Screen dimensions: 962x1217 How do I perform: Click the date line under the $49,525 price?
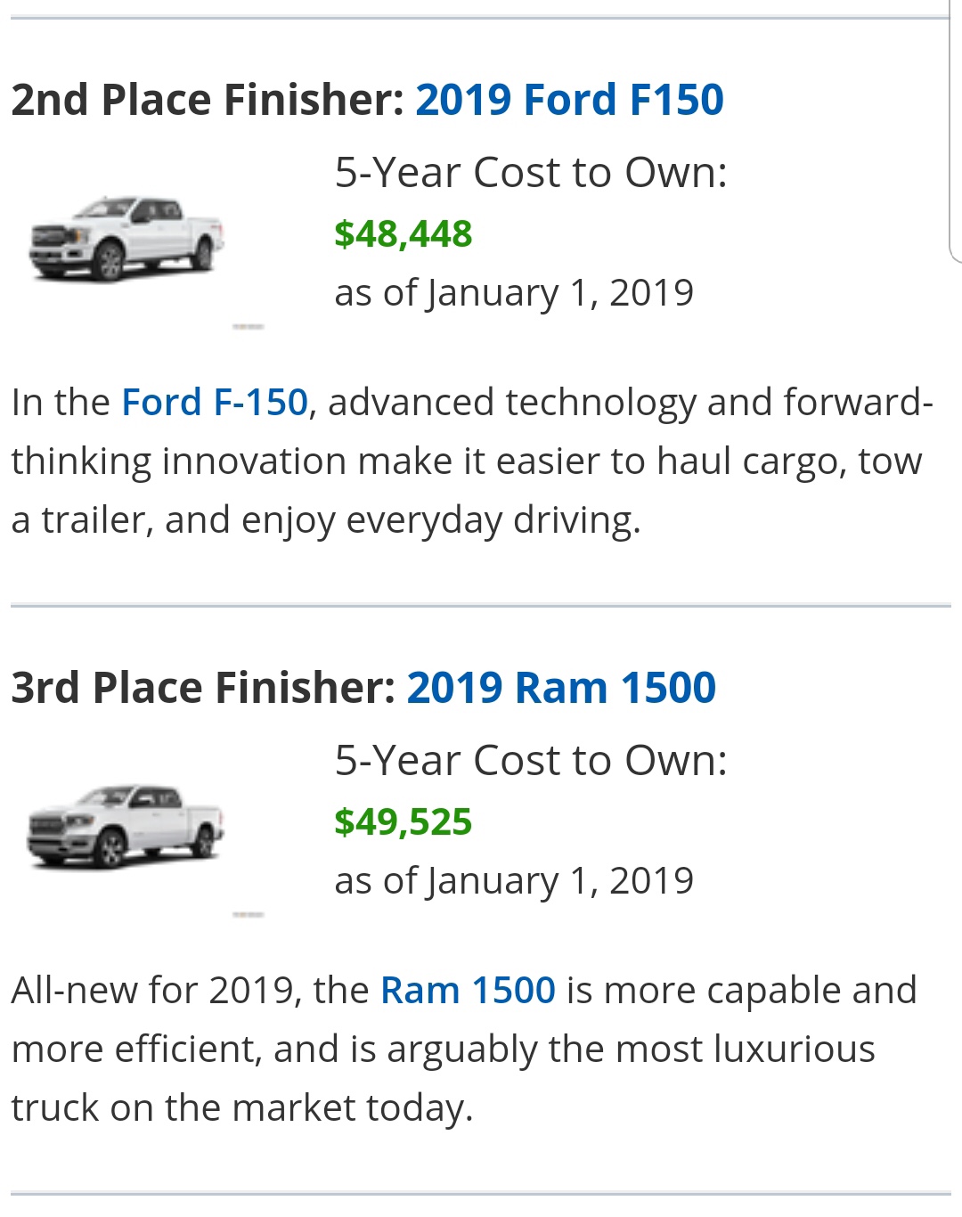[514, 881]
